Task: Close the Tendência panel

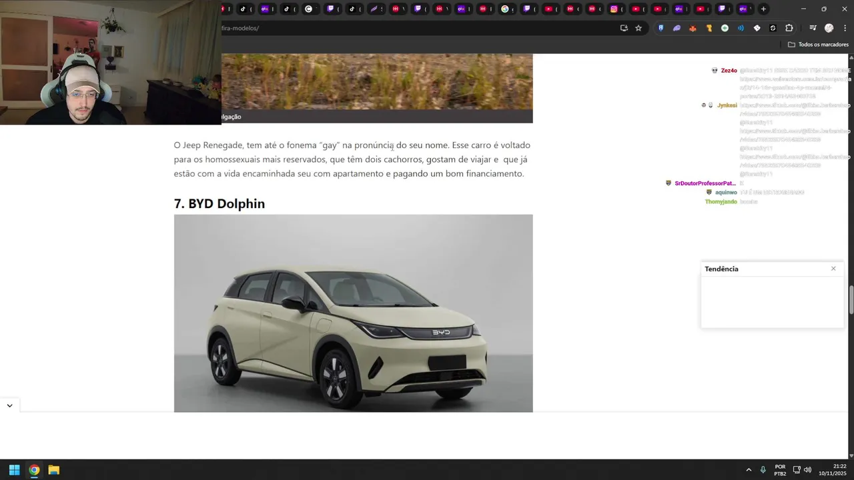Action: tap(833, 269)
